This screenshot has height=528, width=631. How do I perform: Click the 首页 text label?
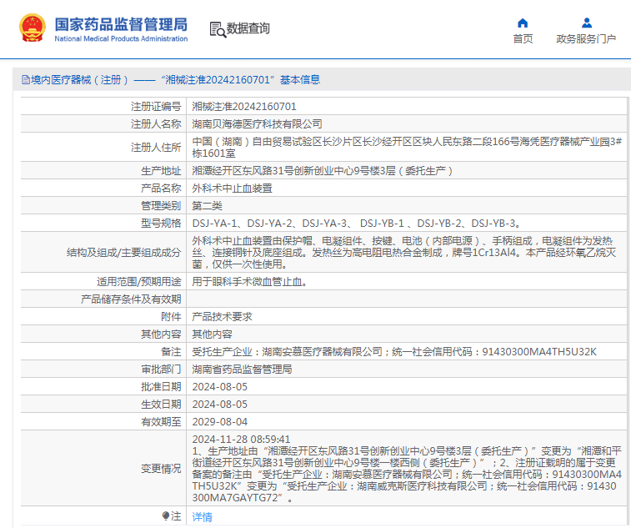[x=523, y=38]
